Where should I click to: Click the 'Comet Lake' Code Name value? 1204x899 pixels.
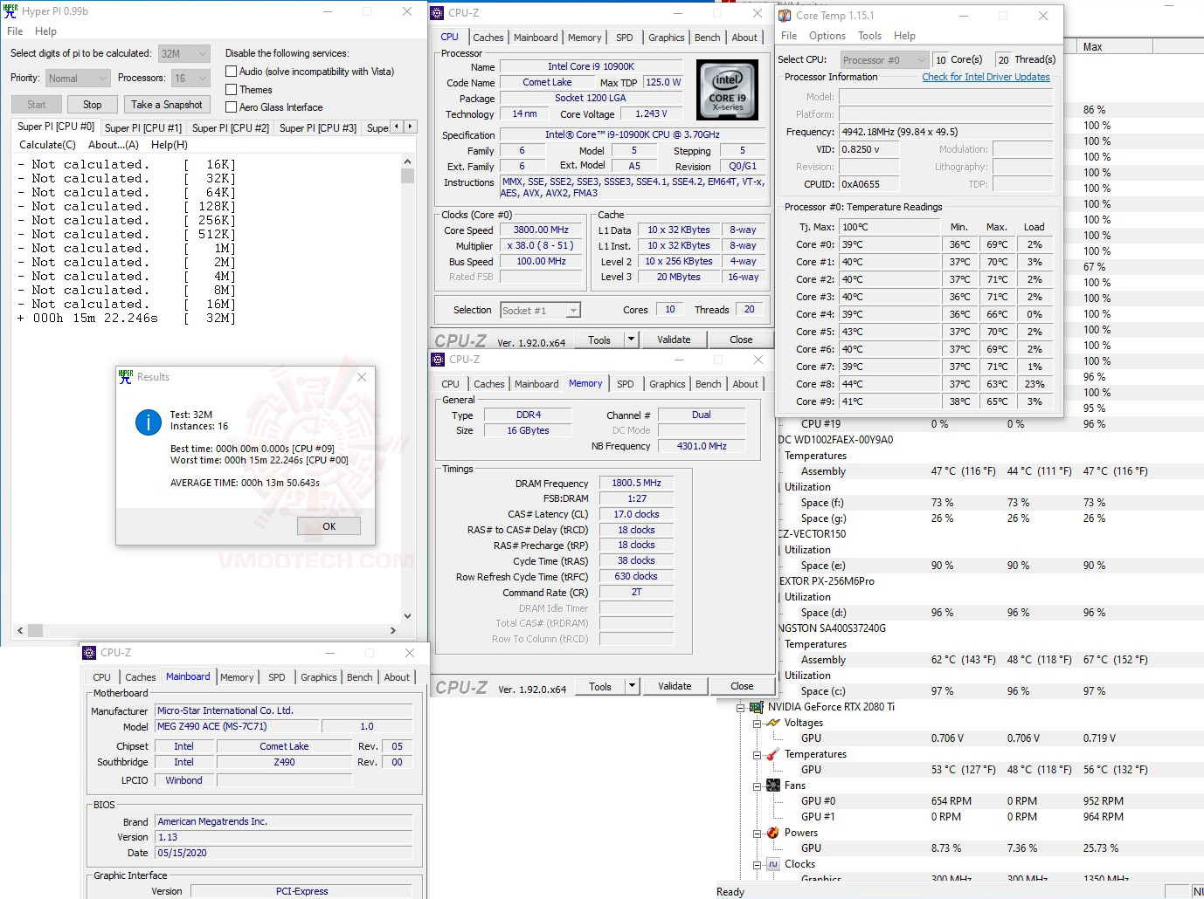coord(548,82)
